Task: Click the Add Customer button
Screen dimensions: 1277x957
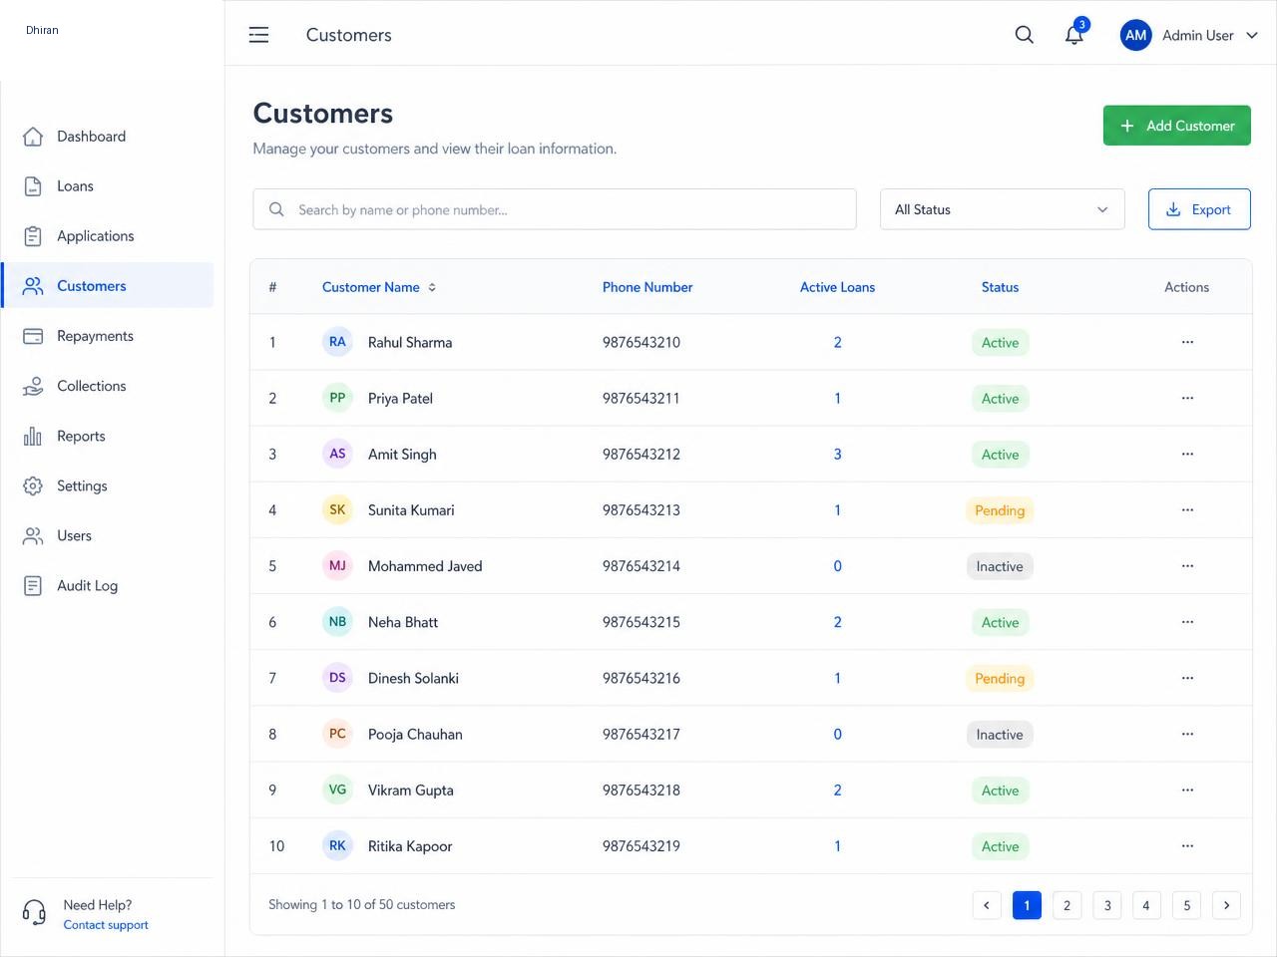Action: coord(1176,126)
